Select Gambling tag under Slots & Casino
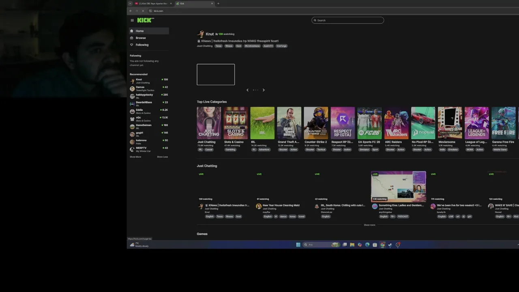 (x=230, y=150)
